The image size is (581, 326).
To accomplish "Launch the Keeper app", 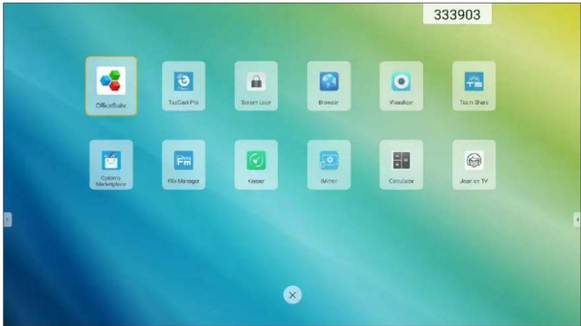I will click(256, 165).
